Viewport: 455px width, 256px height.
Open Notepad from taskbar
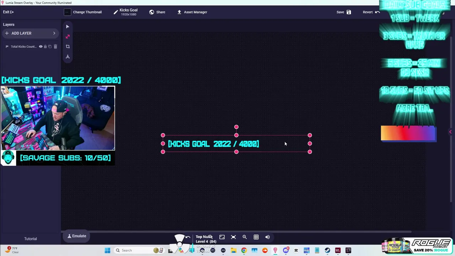coord(317,250)
